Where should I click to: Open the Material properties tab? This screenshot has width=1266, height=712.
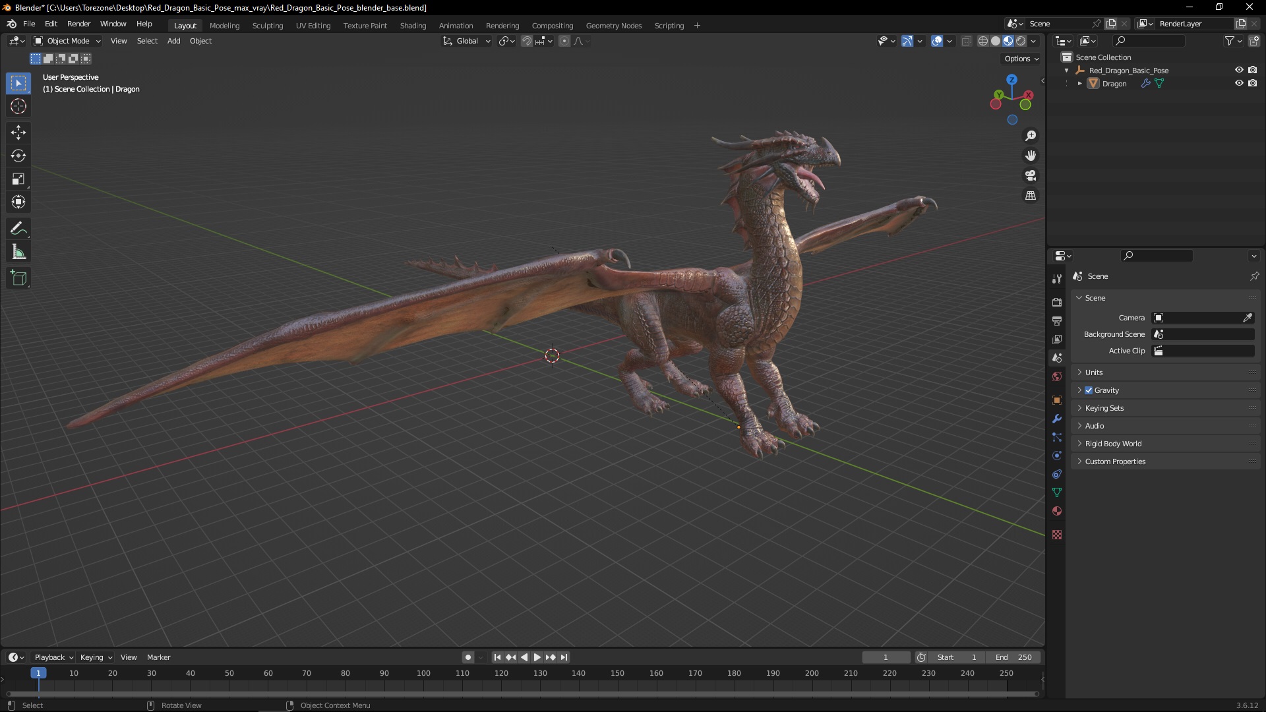1057,511
